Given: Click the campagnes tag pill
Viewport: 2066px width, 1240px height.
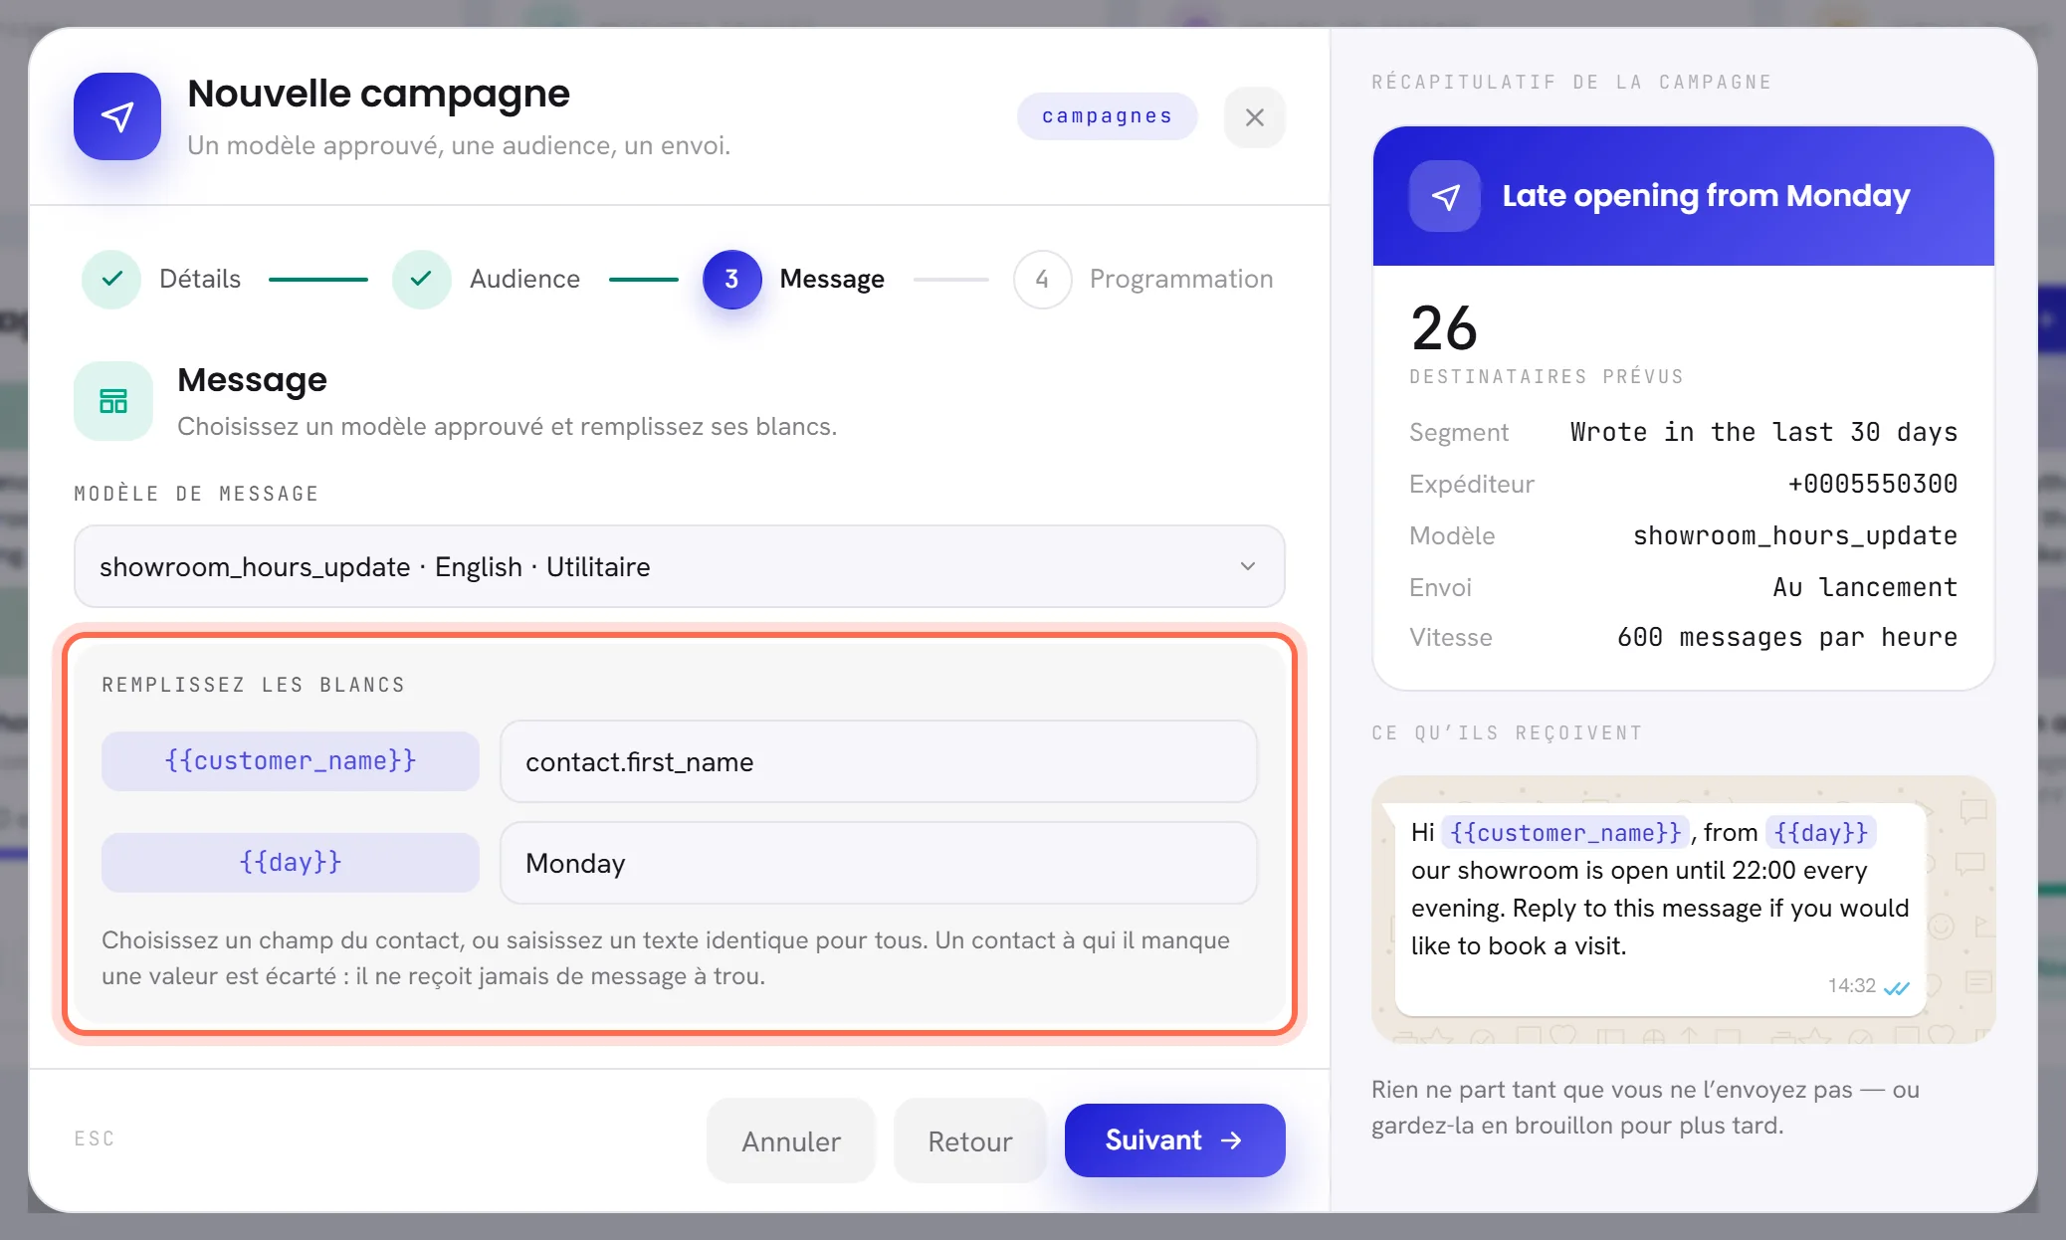Looking at the screenshot, I should pos(1107,116).
